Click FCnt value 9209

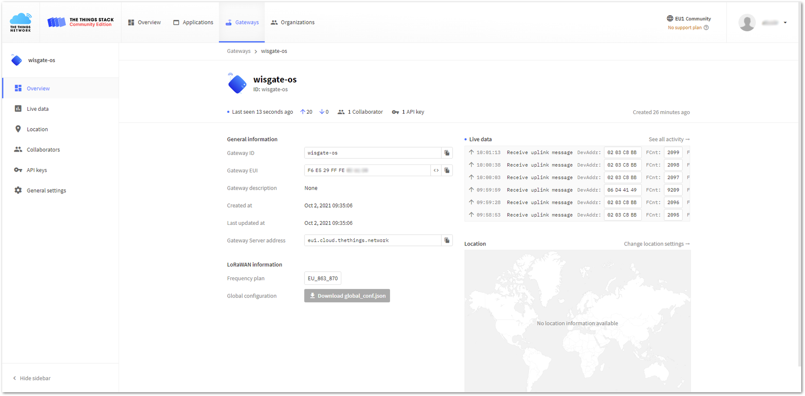tap(673, 190)
